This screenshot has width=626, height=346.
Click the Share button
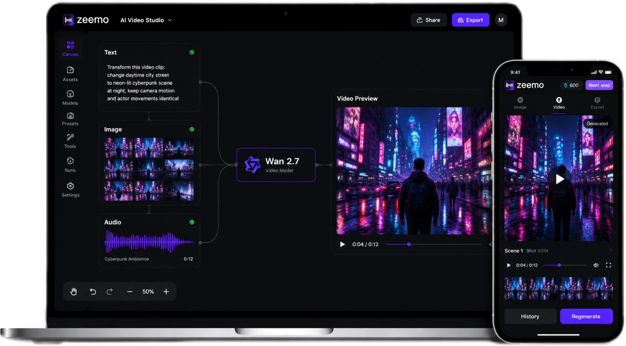coord(429,20)
